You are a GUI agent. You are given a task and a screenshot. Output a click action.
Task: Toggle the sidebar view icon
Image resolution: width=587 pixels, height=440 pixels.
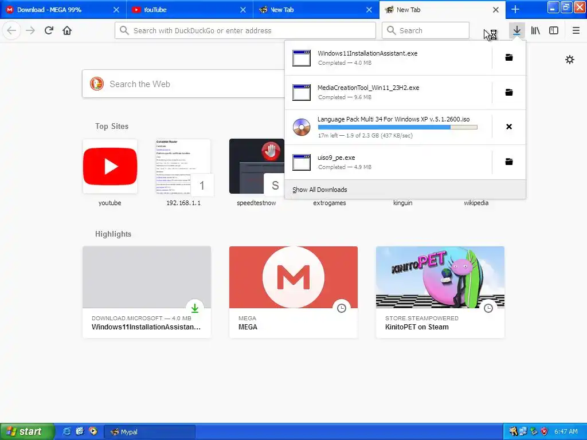tap(554, 30)
